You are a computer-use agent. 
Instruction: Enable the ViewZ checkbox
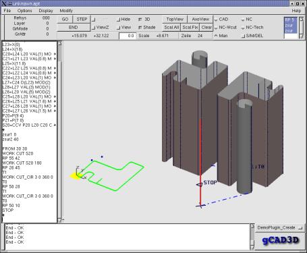pos(94,28)
